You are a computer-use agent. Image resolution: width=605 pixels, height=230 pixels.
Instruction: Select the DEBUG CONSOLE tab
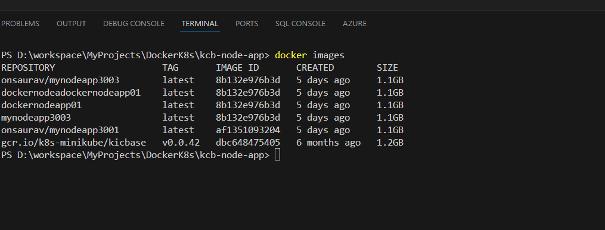pyautogui.click(x=134, y=23)
